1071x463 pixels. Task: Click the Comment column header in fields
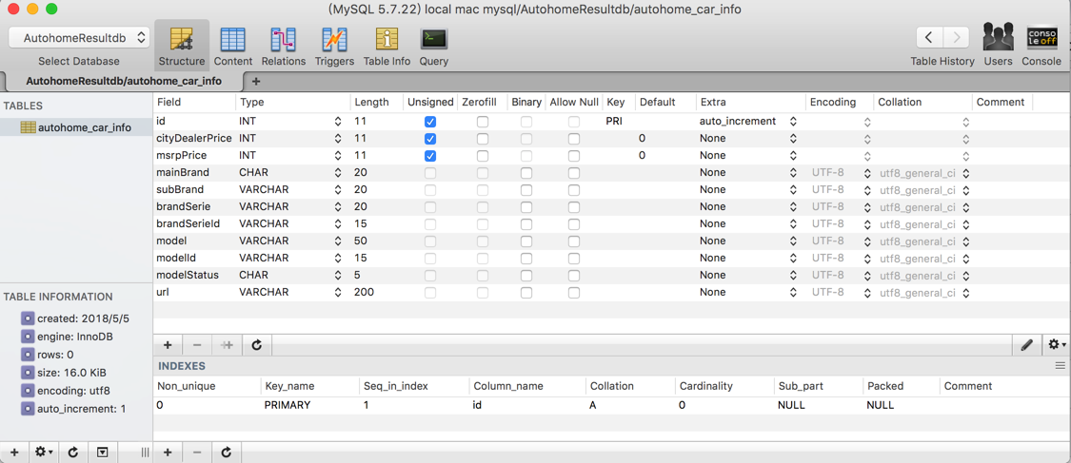tap(1001, 103)
